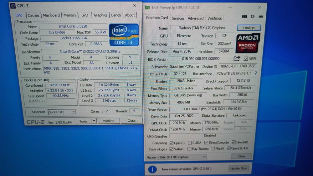This screenshot has height=176, width=313.
Task: Switch to the Caches tab in CPU-Z
Action: pyautogui.click(x=33, y=15)
